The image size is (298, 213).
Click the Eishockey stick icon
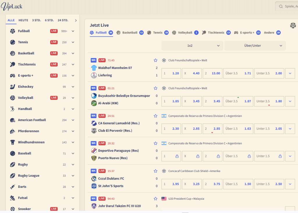tap(13, 87)
